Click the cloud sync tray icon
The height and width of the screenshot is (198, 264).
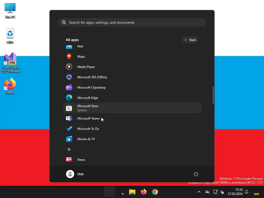pyautogui.click(x=207, y=192)
